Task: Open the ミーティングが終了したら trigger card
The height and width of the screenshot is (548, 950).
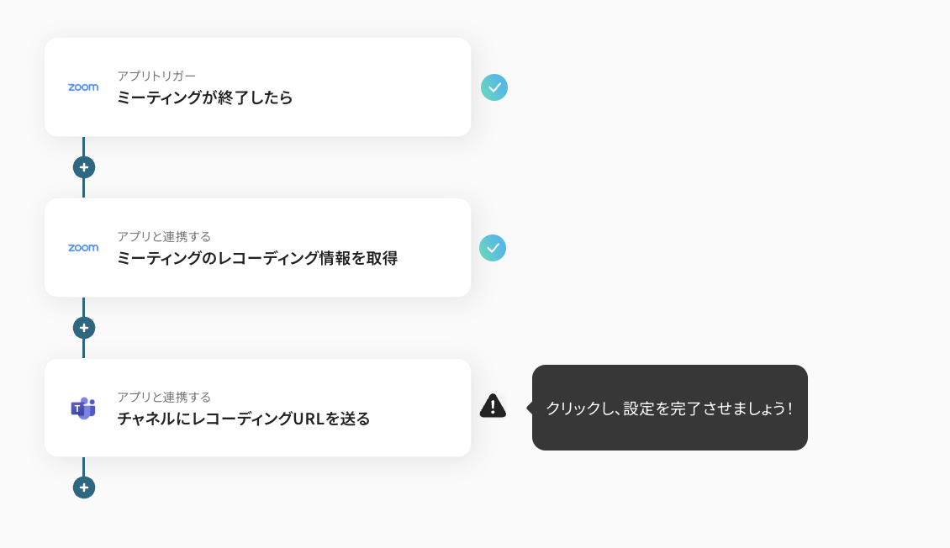Action: tap(257, 87)
